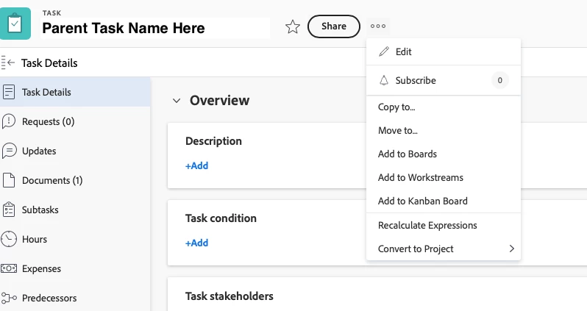The height and width of the screenshot is (311, 587).
Task: Subscribe to this task
Action: point(415,80)
